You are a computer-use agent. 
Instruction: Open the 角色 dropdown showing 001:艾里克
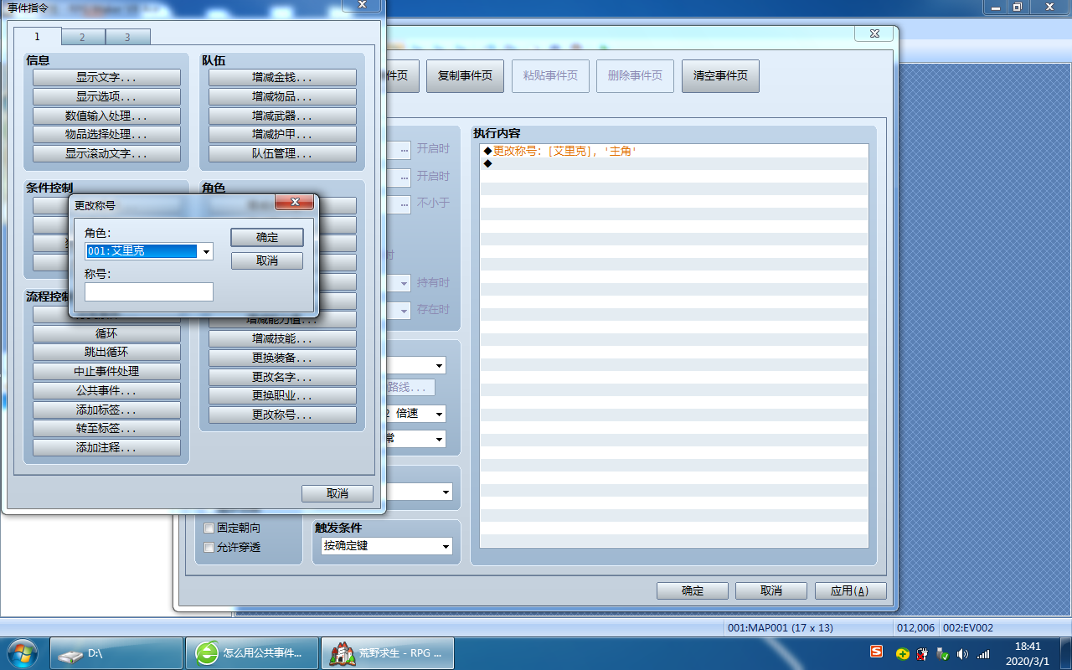point(149,251)
